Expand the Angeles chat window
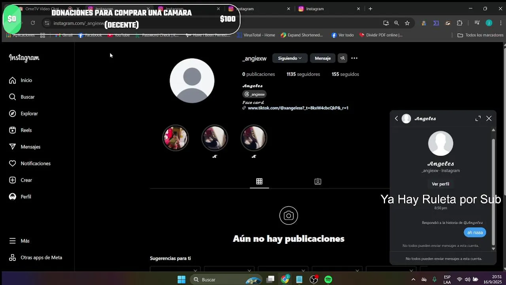The height and width of the screenshot is (285, 506). coord(478,118)
